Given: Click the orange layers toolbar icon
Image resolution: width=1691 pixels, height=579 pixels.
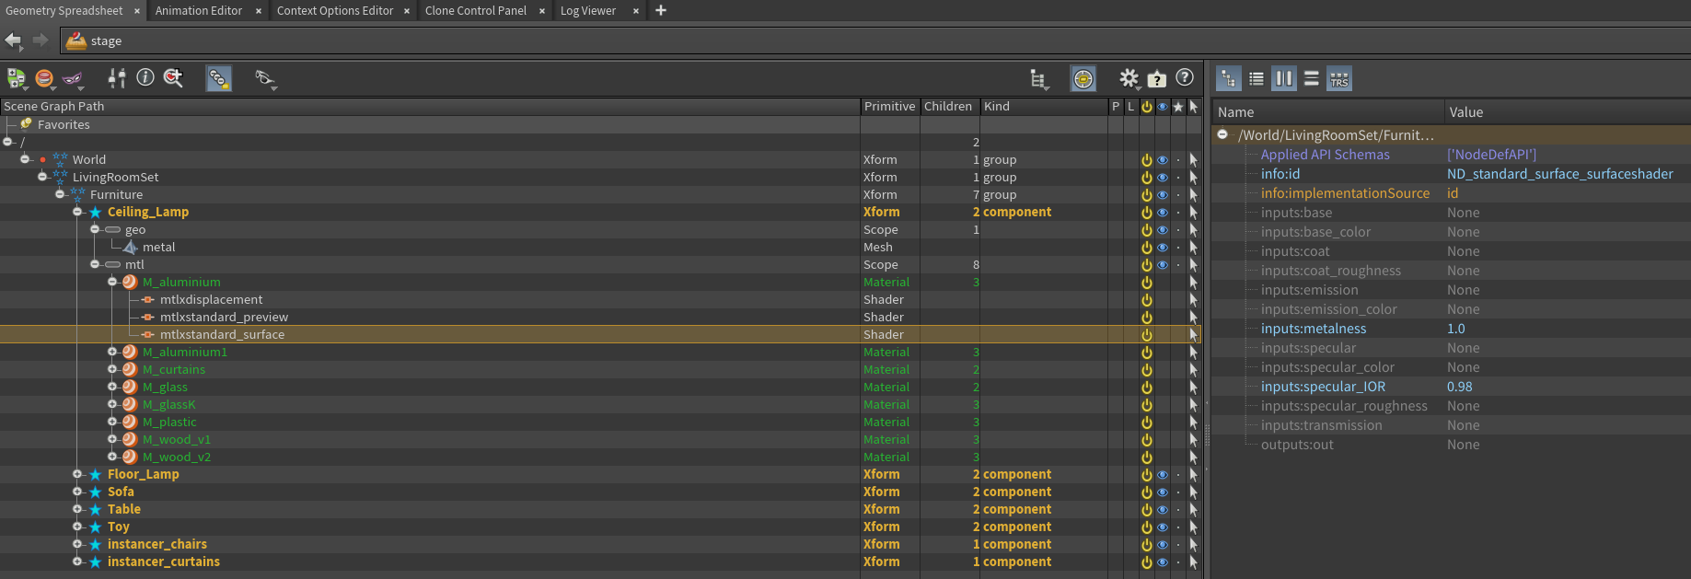Looking at the screenshot, I should point(44,79).
